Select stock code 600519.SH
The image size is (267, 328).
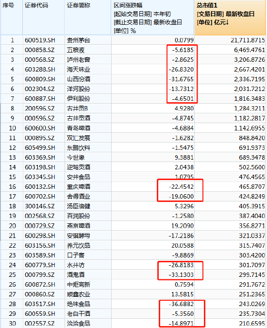pyautogui.click(x=40, y=40)
